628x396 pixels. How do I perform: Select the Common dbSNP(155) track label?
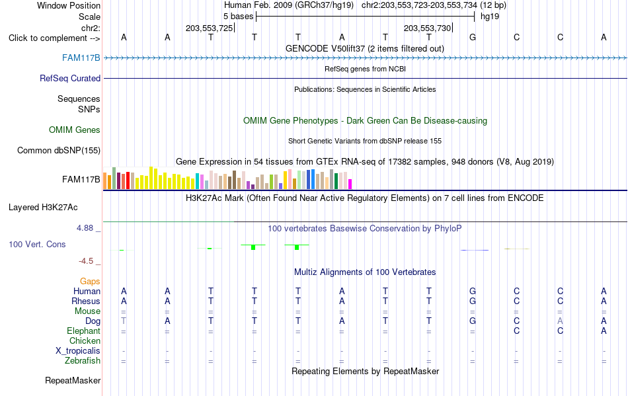(x=59, y=151)
